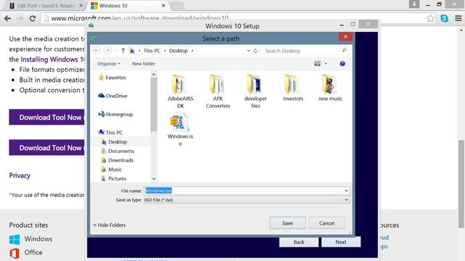Viewport: 465px width, 261px height.
Task: Select Homegroup in navigation pane
Action: point(116,115)
